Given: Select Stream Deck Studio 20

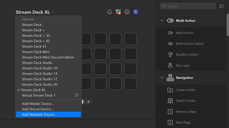Looking at the screenshot, I should coord(48,84).
